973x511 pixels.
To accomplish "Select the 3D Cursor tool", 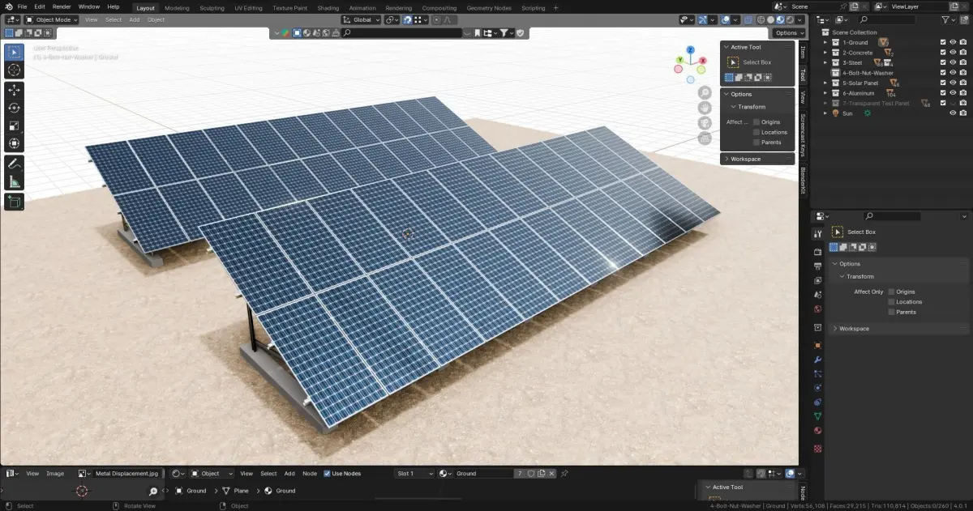I will (14, 70).
